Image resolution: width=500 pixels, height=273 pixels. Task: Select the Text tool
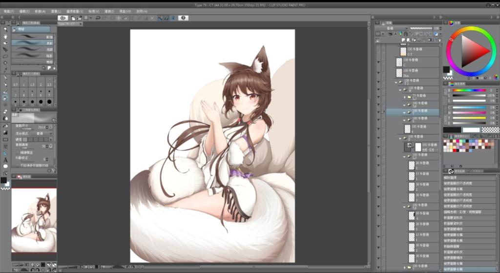tap(5, 160)
